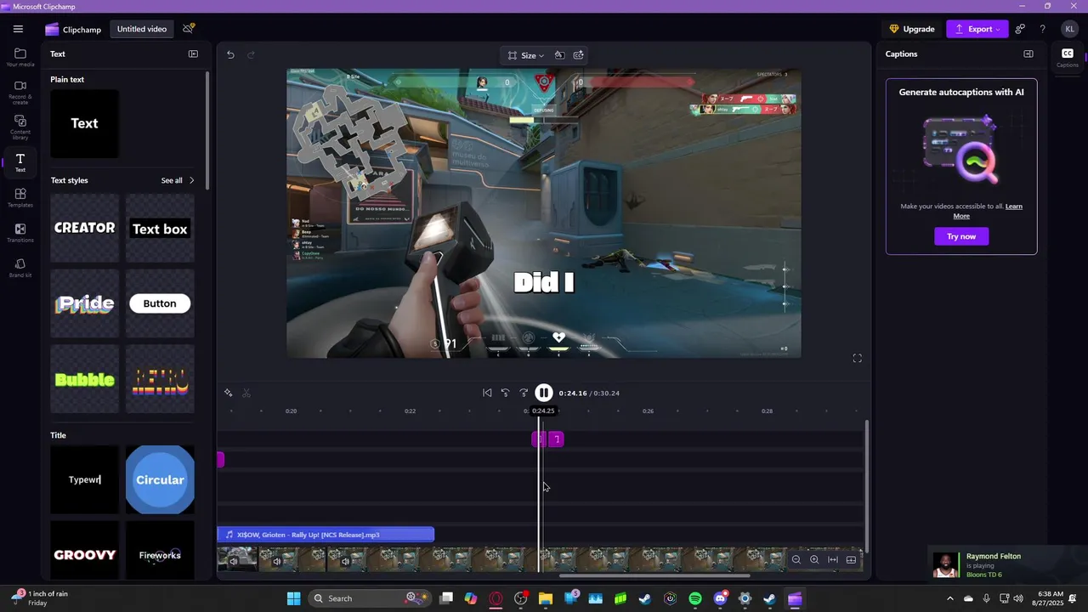Viewport: 1088px width, 612px height.
Task: Click the cloud sync disabled icon
Action: coord(189,29)
